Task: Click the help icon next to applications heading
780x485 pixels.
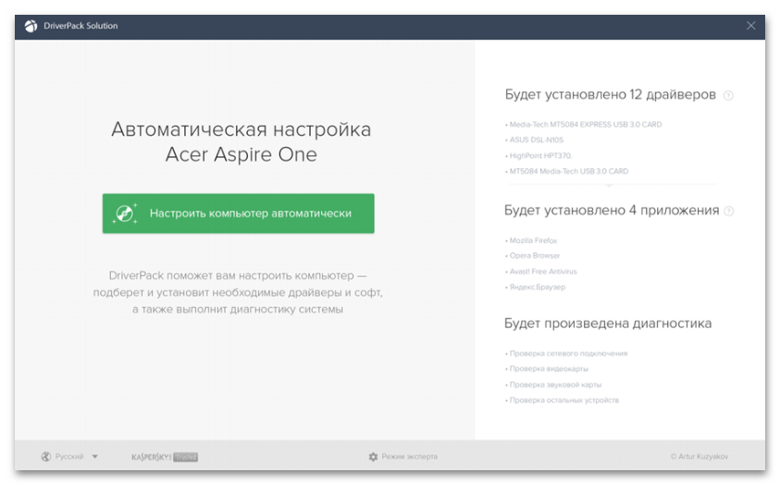Action: pyautogui.click(x=729, y=212)
